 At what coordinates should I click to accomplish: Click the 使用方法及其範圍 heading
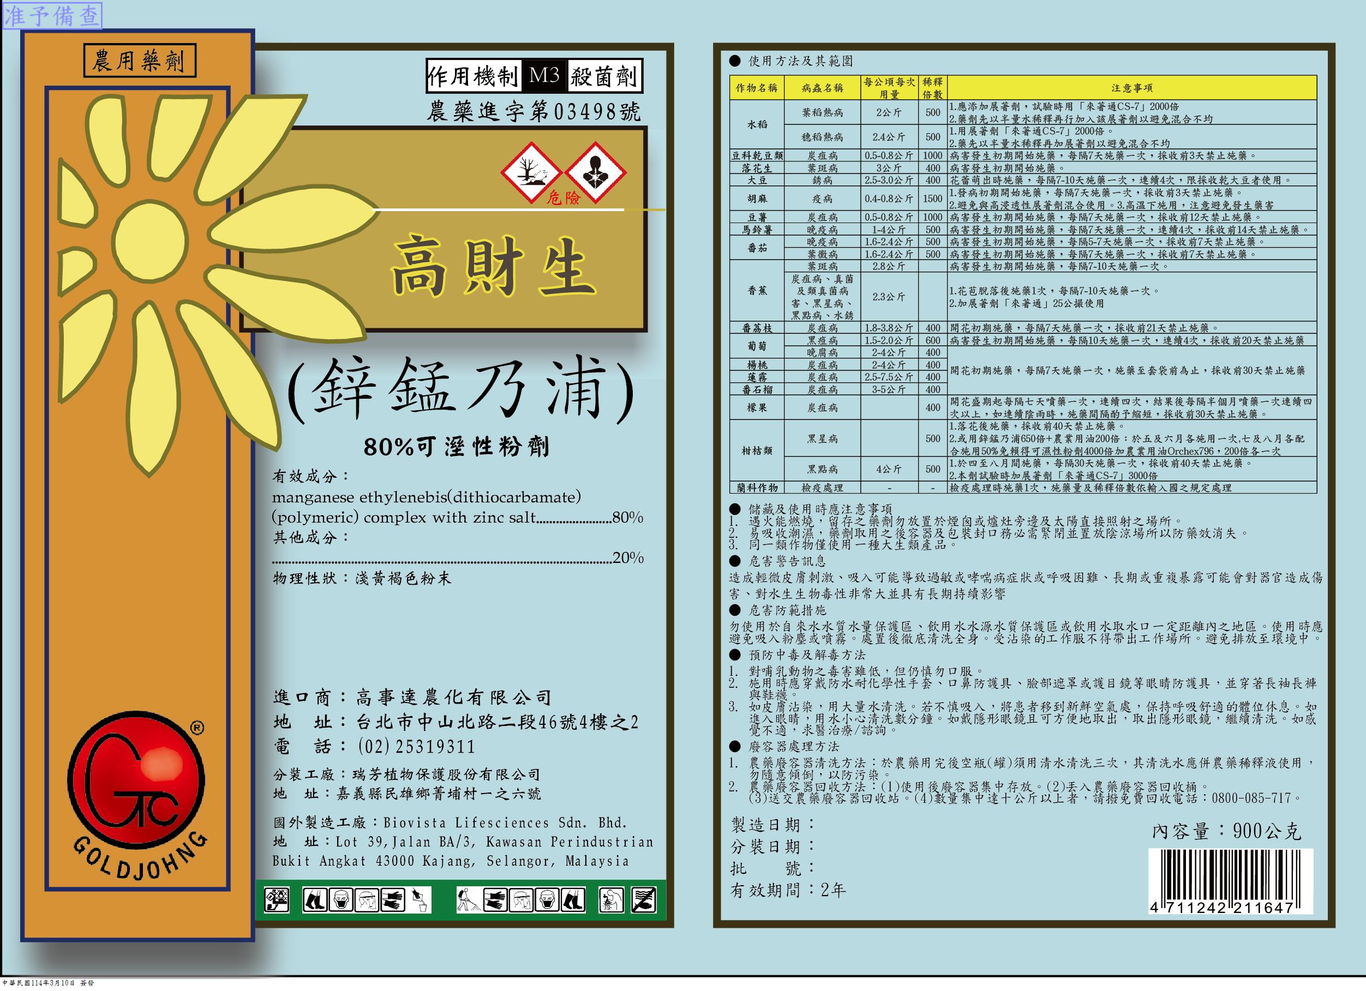tap(800, 61)
